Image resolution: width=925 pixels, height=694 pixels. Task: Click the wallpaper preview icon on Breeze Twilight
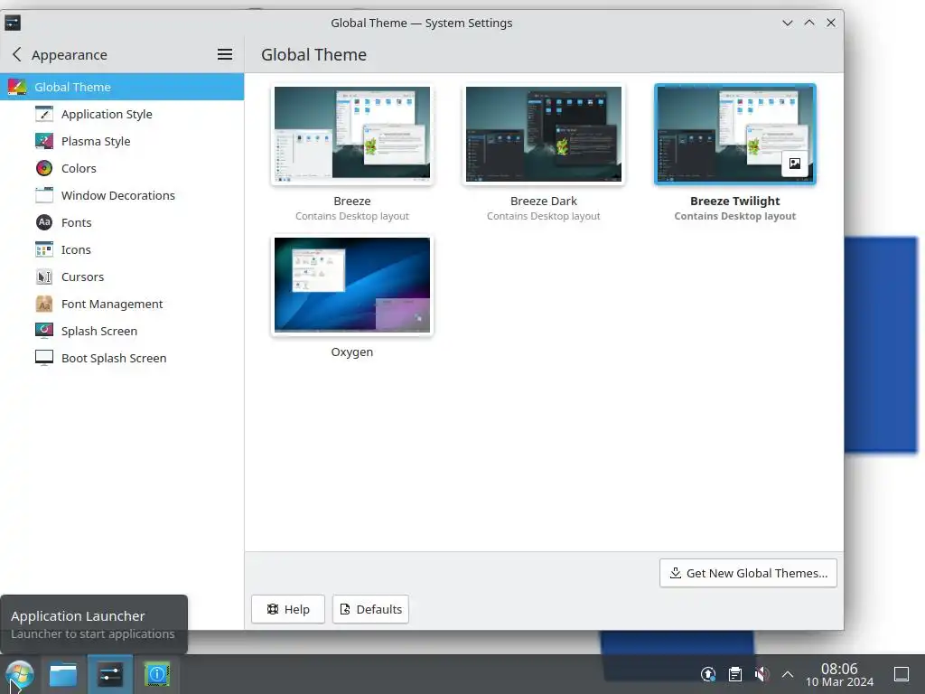pos(795,164)
